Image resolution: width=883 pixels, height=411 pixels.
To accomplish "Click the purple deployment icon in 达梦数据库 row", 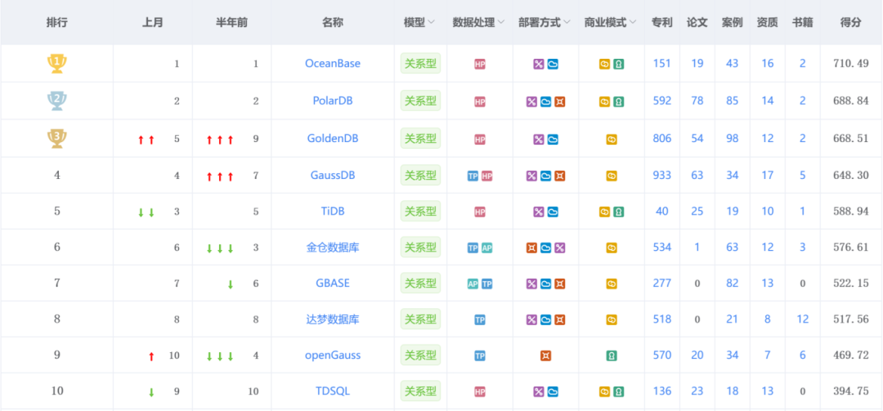I will point(531,319).
